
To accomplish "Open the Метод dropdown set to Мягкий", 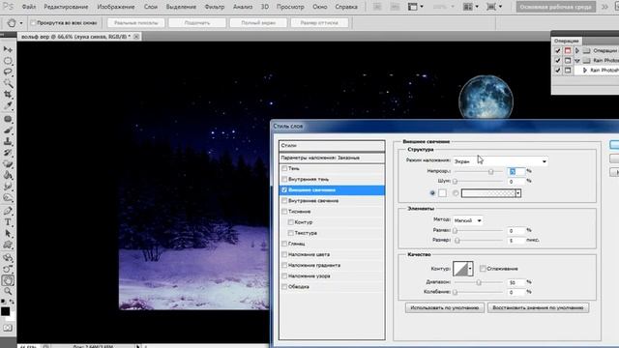I will (468, 220).
